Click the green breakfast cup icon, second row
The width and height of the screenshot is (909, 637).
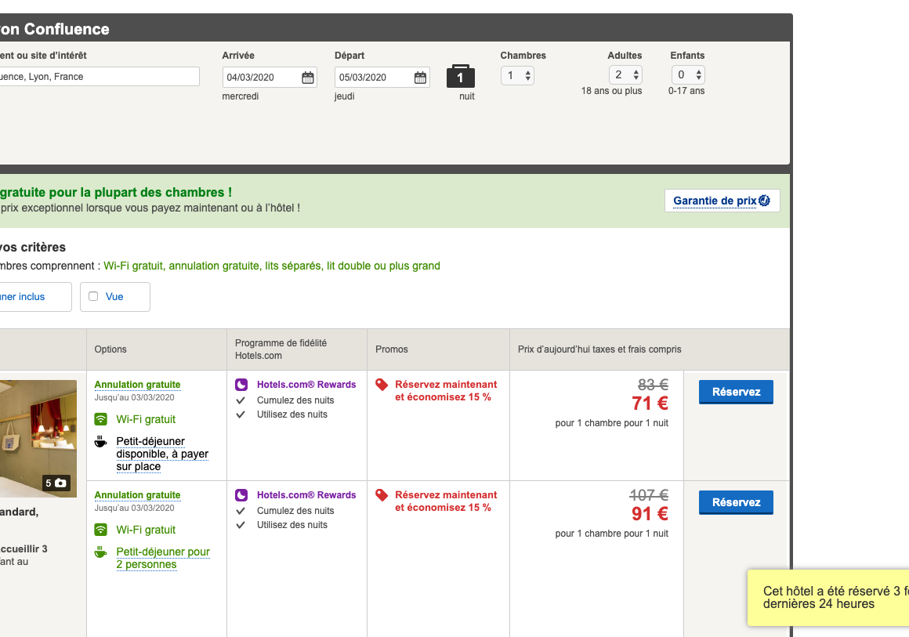point(100,552)
